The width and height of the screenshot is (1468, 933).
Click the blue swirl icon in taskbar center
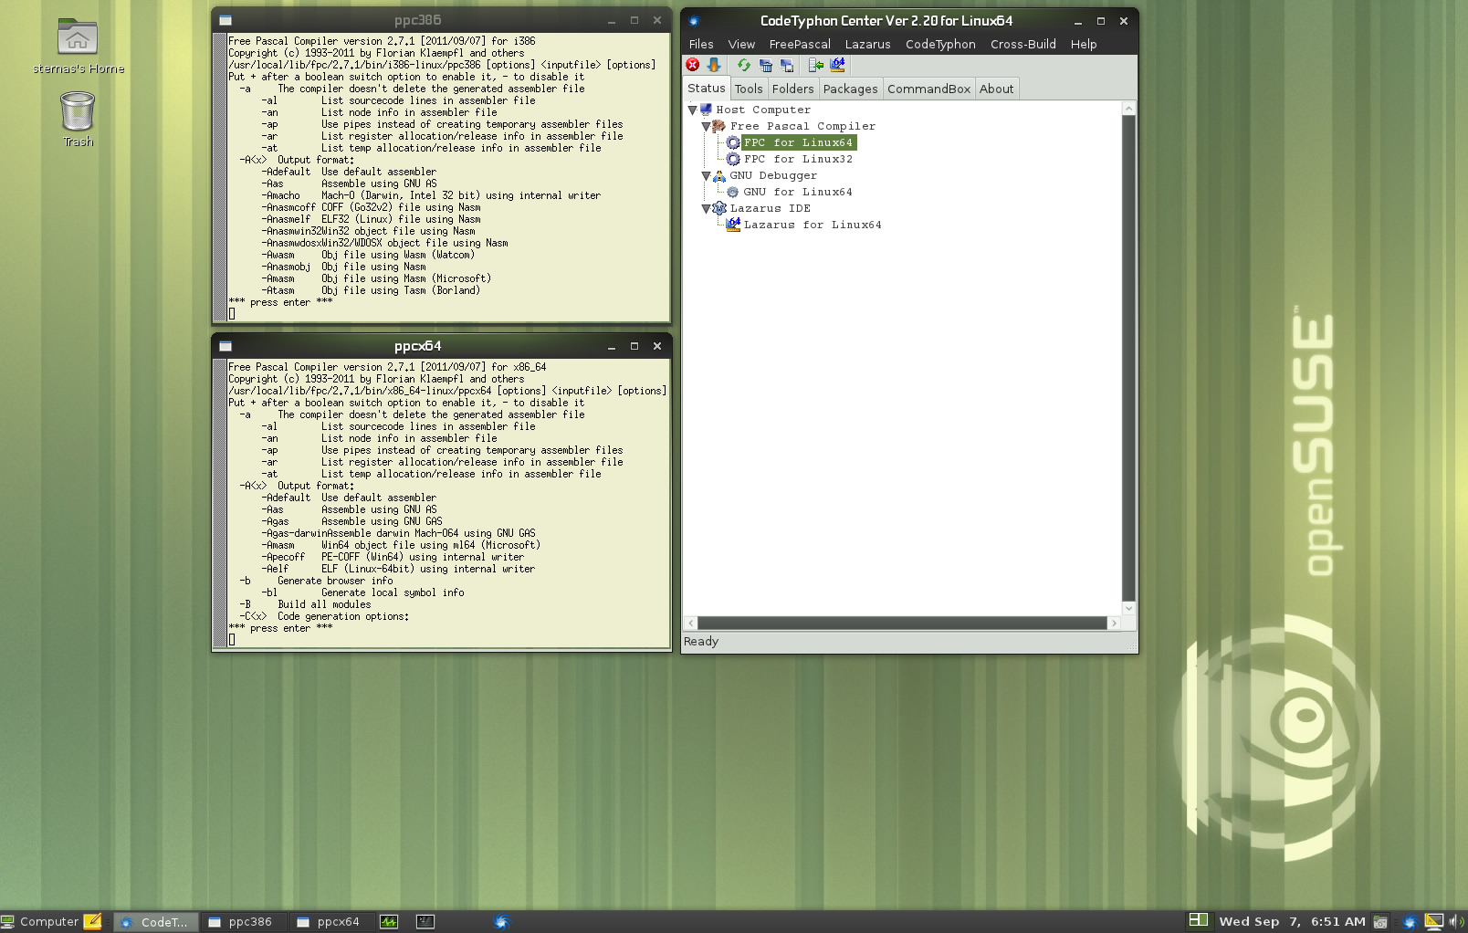coord(501,921)
